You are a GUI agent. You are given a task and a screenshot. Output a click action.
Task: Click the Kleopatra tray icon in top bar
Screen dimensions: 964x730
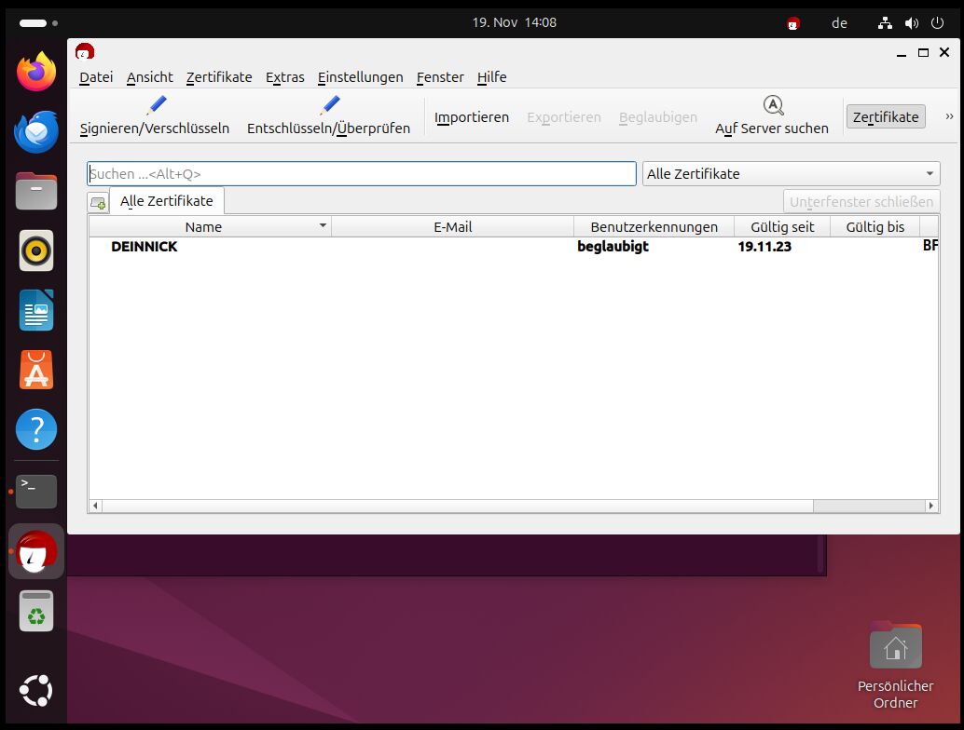[x=793, y=23]
